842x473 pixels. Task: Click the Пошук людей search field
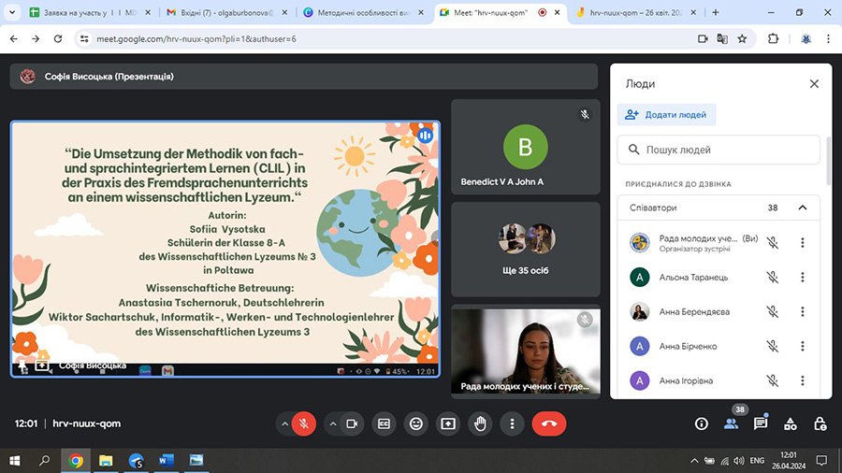(720, 150)
